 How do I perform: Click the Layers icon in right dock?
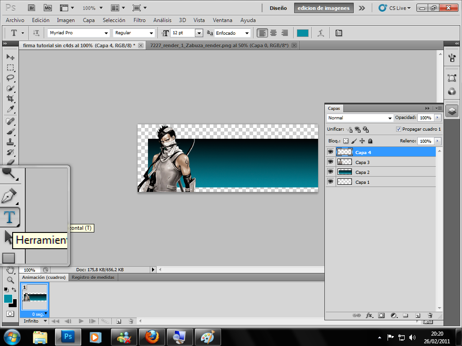pos(452,111)
